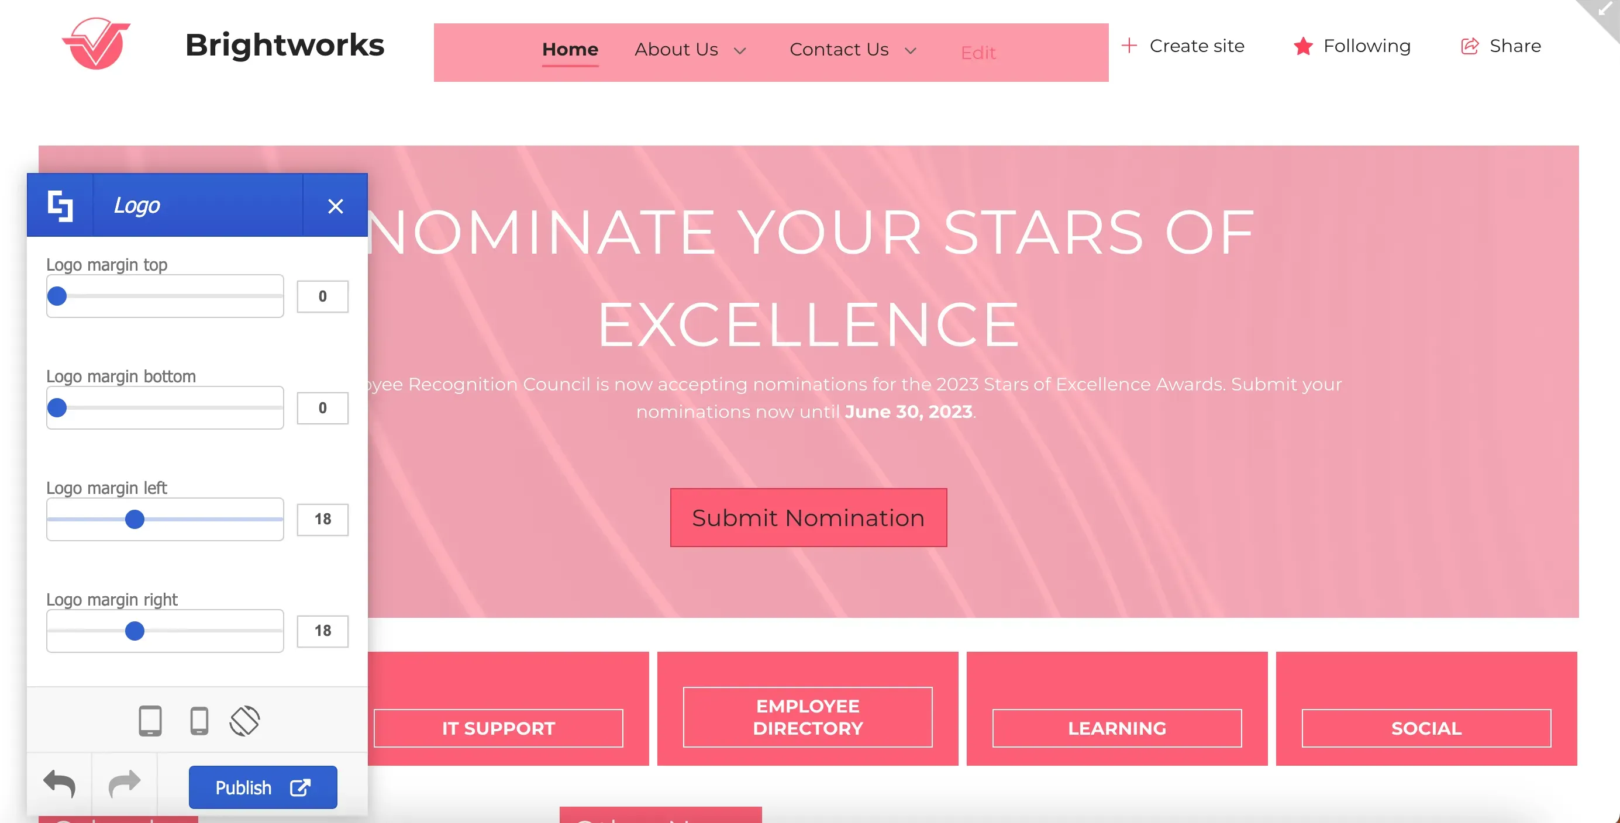Click the Following star icon

pyautogui.click(x=1303, y=46)
